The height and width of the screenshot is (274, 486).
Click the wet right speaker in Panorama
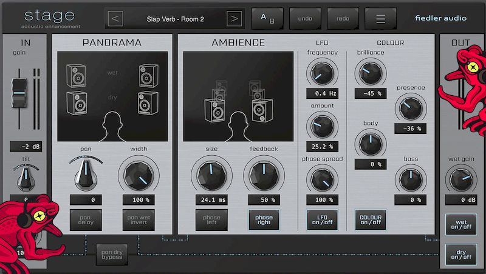pyautogui.click(x=149, y=76)
